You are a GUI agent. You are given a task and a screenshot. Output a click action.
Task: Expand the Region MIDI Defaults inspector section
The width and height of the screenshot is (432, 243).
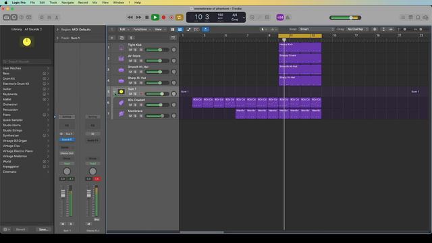pyautogui.click(x=57, y=30)
